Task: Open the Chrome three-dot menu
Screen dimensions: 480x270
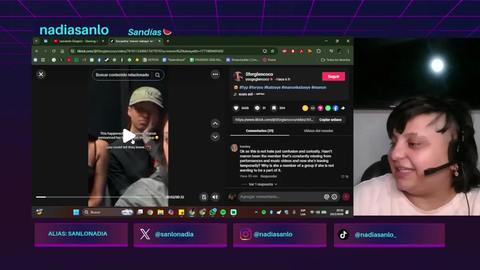Action: pyautogui.click(x=348, y=51)
